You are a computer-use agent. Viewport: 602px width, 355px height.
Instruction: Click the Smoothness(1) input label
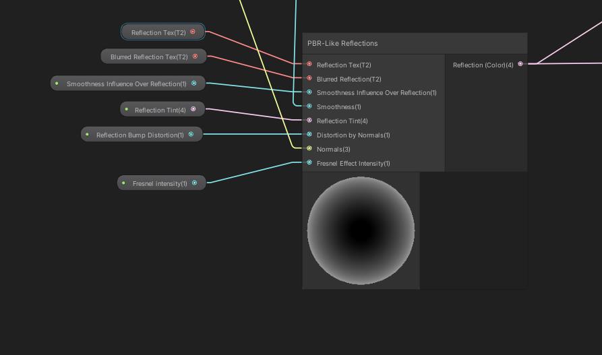[338, 107]
